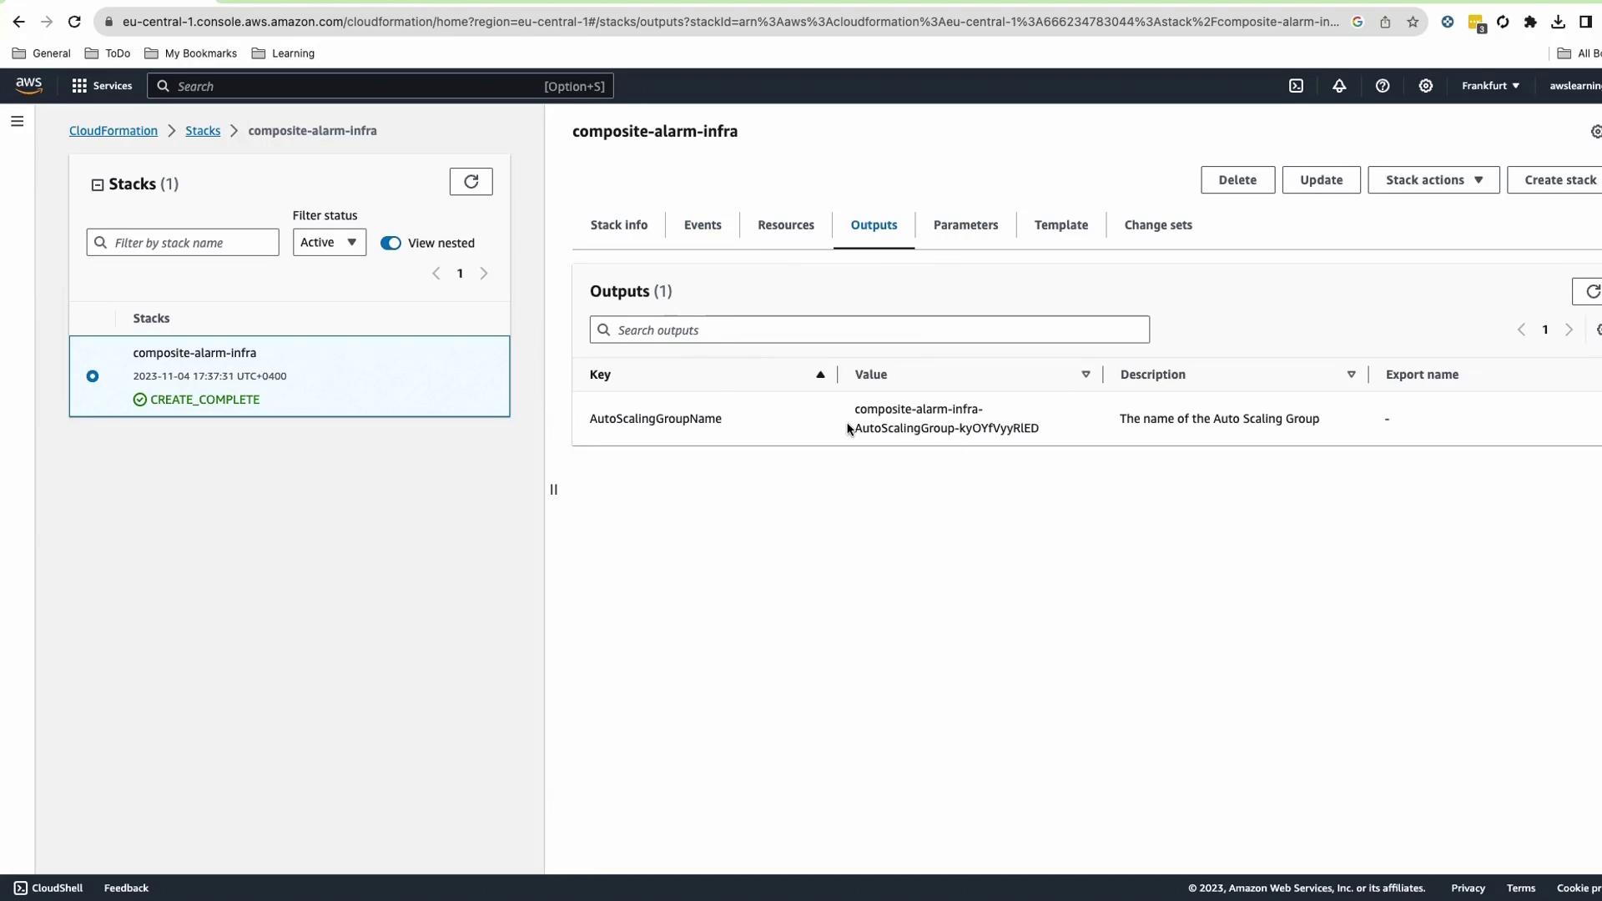The height and width of the screenshot is (901, 1602).
Task: Open the Stack actions dropdown
Action: pyautogui.click(x=1433, y=180)
